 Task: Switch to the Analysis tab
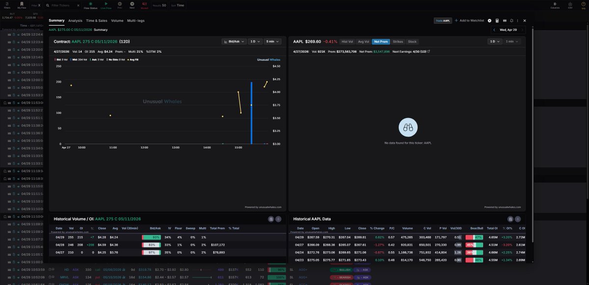pos(75,21)
